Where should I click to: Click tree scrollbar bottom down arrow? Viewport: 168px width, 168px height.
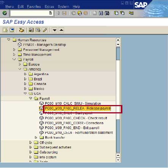(x=118, y=160)
